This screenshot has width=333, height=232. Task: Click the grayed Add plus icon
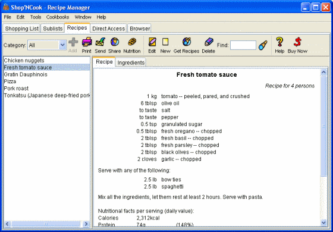[73, 42]
